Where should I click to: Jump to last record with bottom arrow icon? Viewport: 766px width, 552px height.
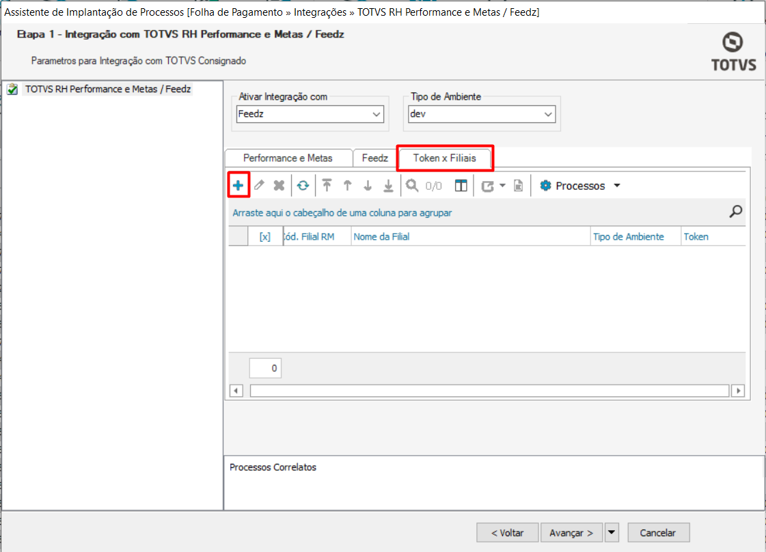(x=388, y=185)
